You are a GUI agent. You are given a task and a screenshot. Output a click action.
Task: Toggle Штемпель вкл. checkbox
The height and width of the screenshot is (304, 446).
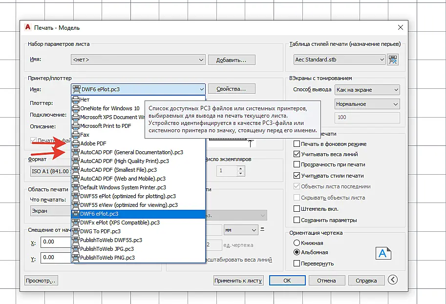point(297,209)
